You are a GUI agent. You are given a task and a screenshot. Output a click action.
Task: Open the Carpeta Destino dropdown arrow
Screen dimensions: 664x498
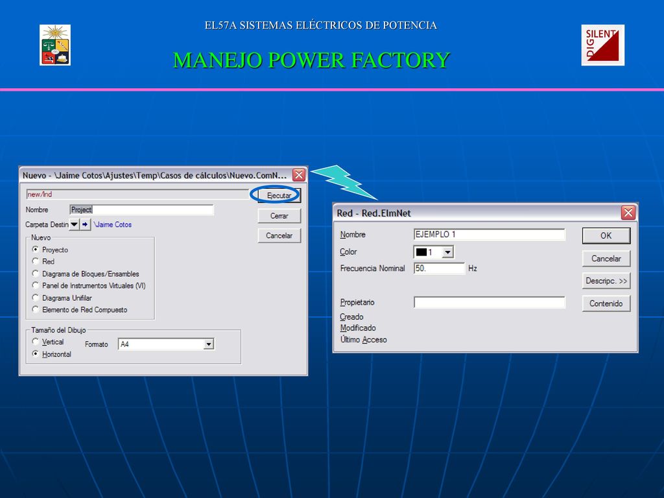[x=74, y=224]
